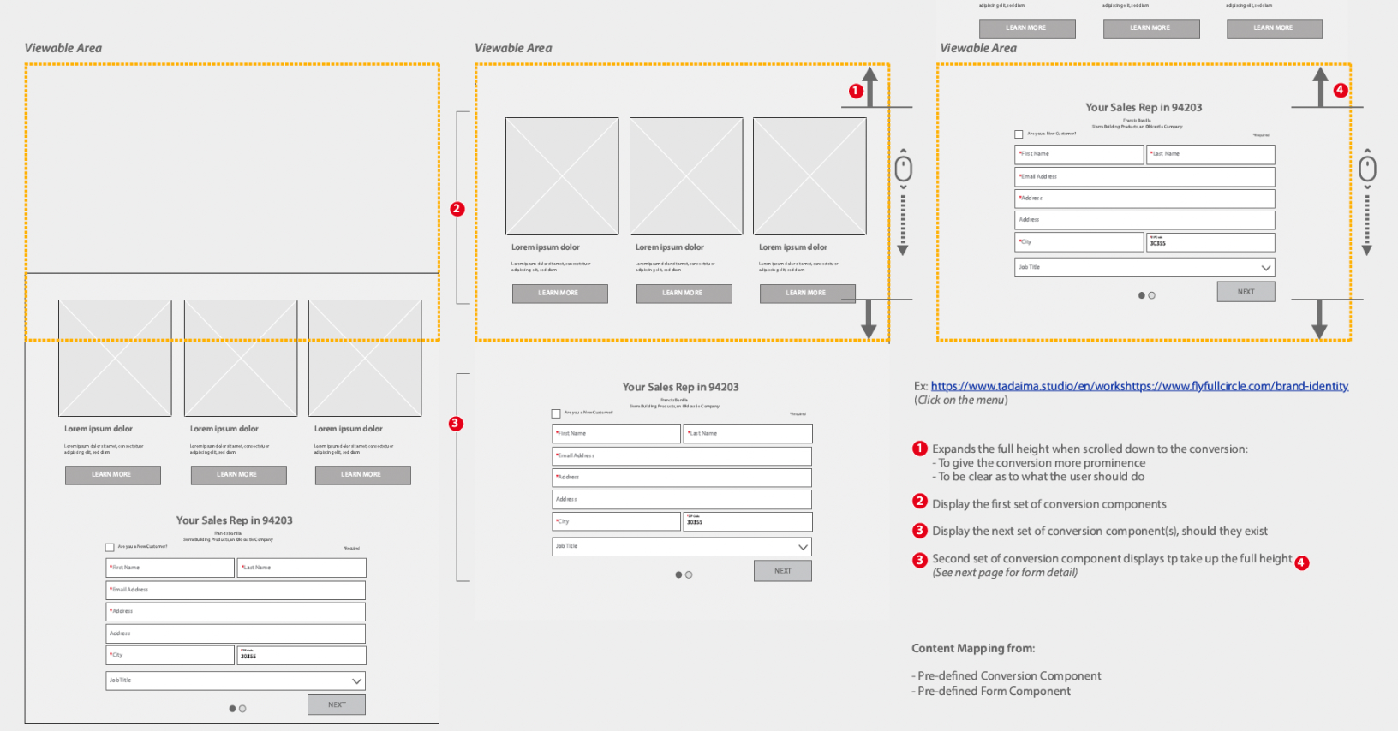Click optional second Address field in middle wireframe
Image resolution: width=1398 pixels, height=731 pixels.
[x=682, y=499]
